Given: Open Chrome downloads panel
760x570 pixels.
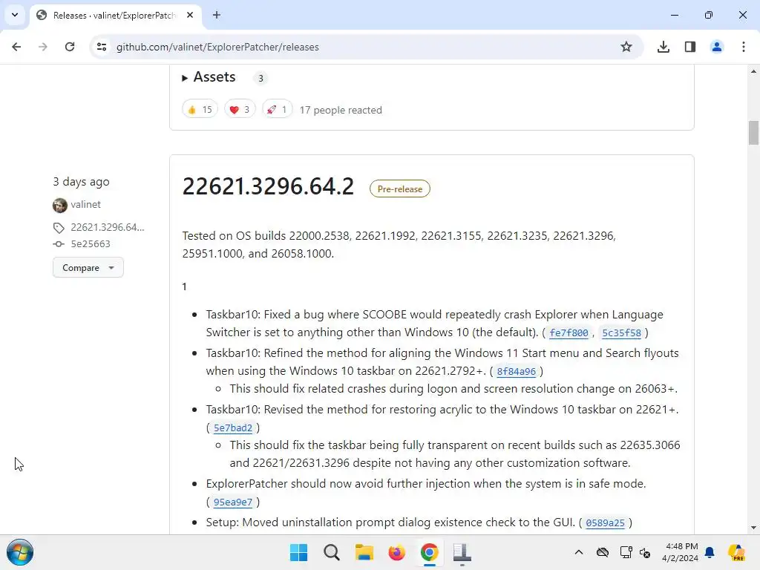Looking at the screenshot, I should [664, 47].
